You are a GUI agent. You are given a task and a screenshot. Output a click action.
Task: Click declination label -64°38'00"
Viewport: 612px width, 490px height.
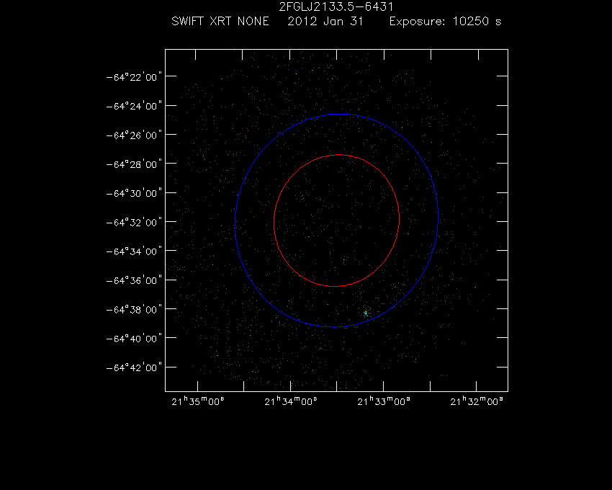(x=134, y=309)
